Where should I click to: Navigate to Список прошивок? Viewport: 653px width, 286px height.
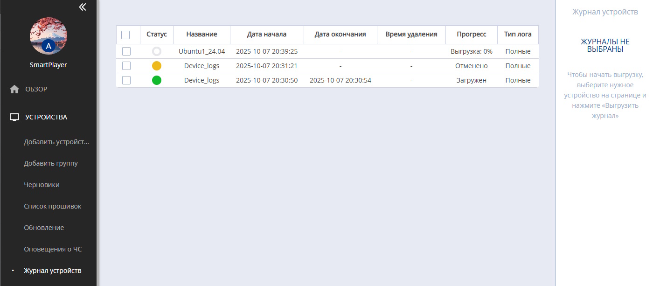point(53,206)
